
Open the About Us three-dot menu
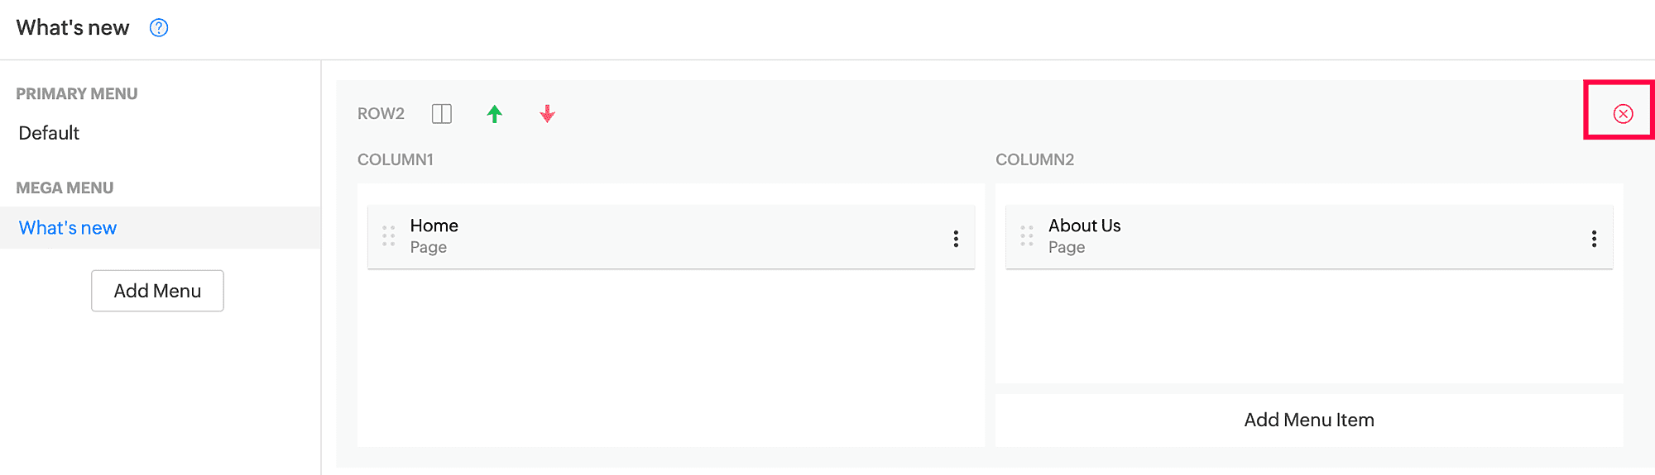(1594, 239)
